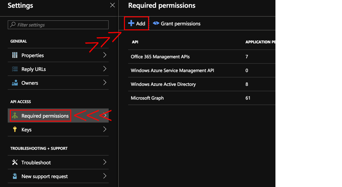The height and width of the screenshot is (187, 342).
Task: Click the Add button label
Action: [141, 24]
